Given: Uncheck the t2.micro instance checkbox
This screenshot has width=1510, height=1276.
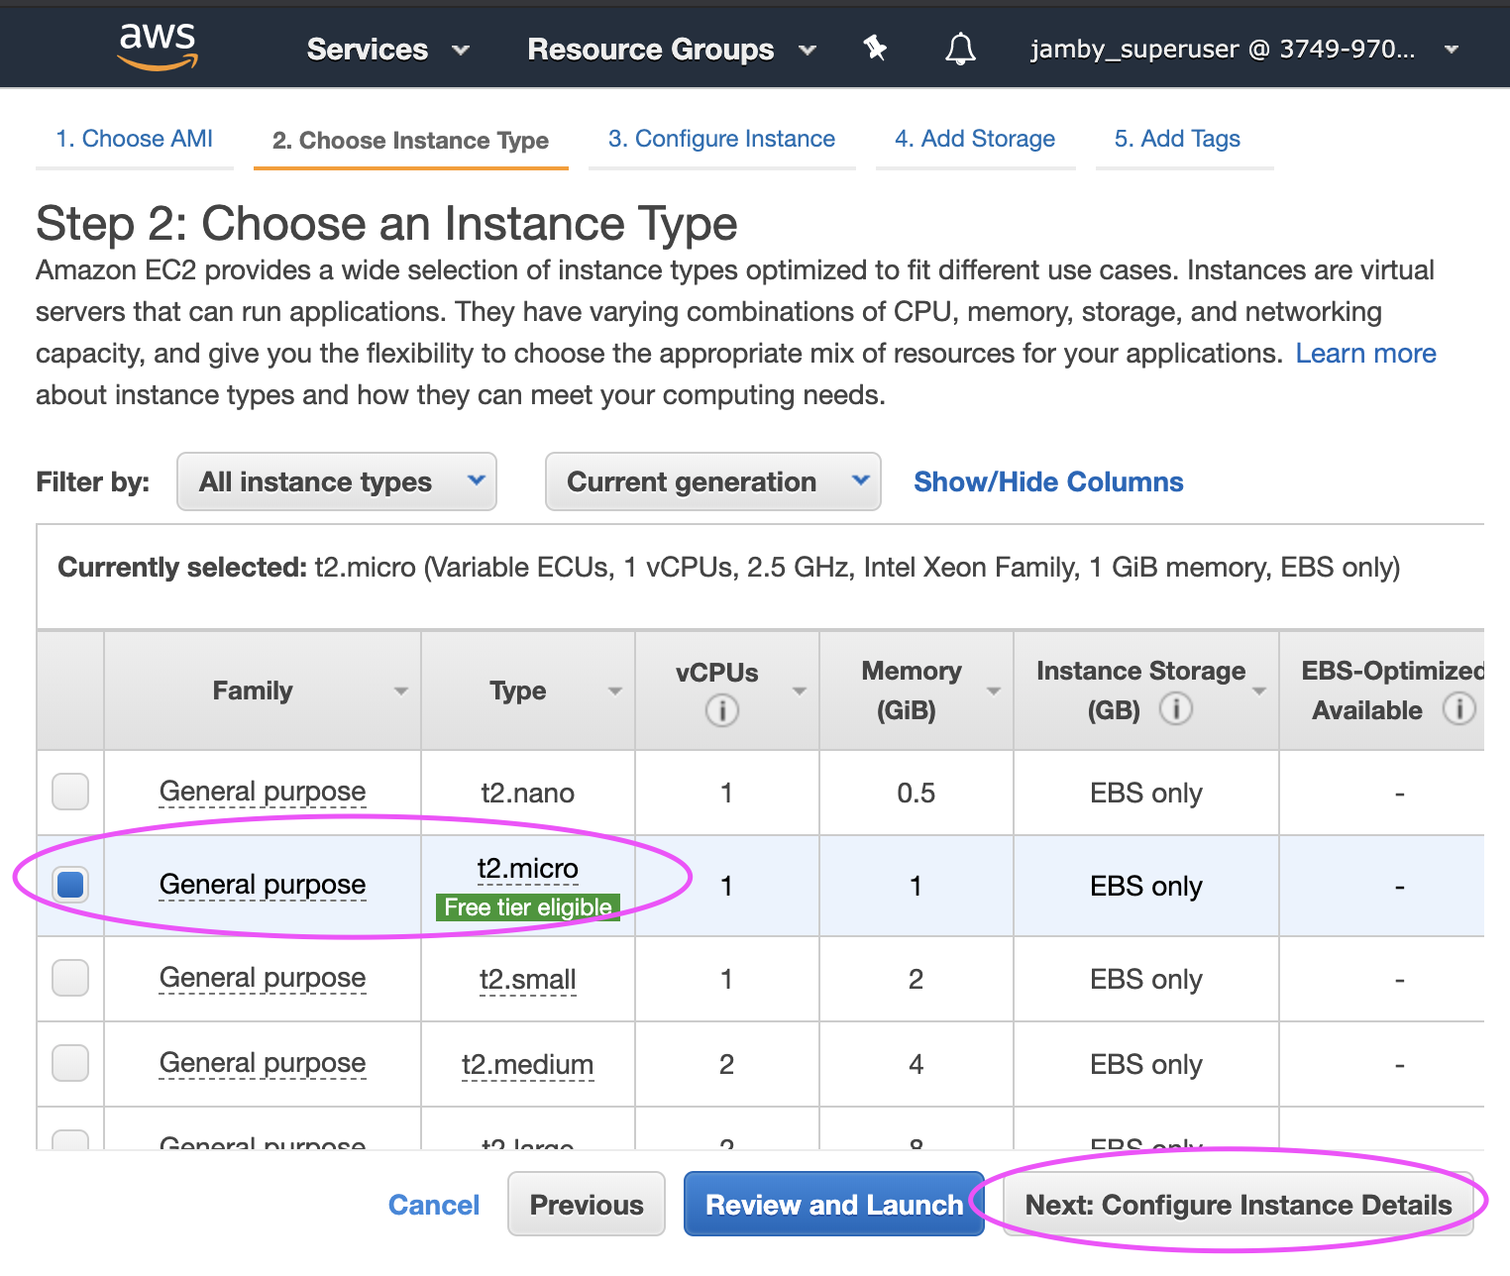Looking at the screenshot, I should click(70, 885).
